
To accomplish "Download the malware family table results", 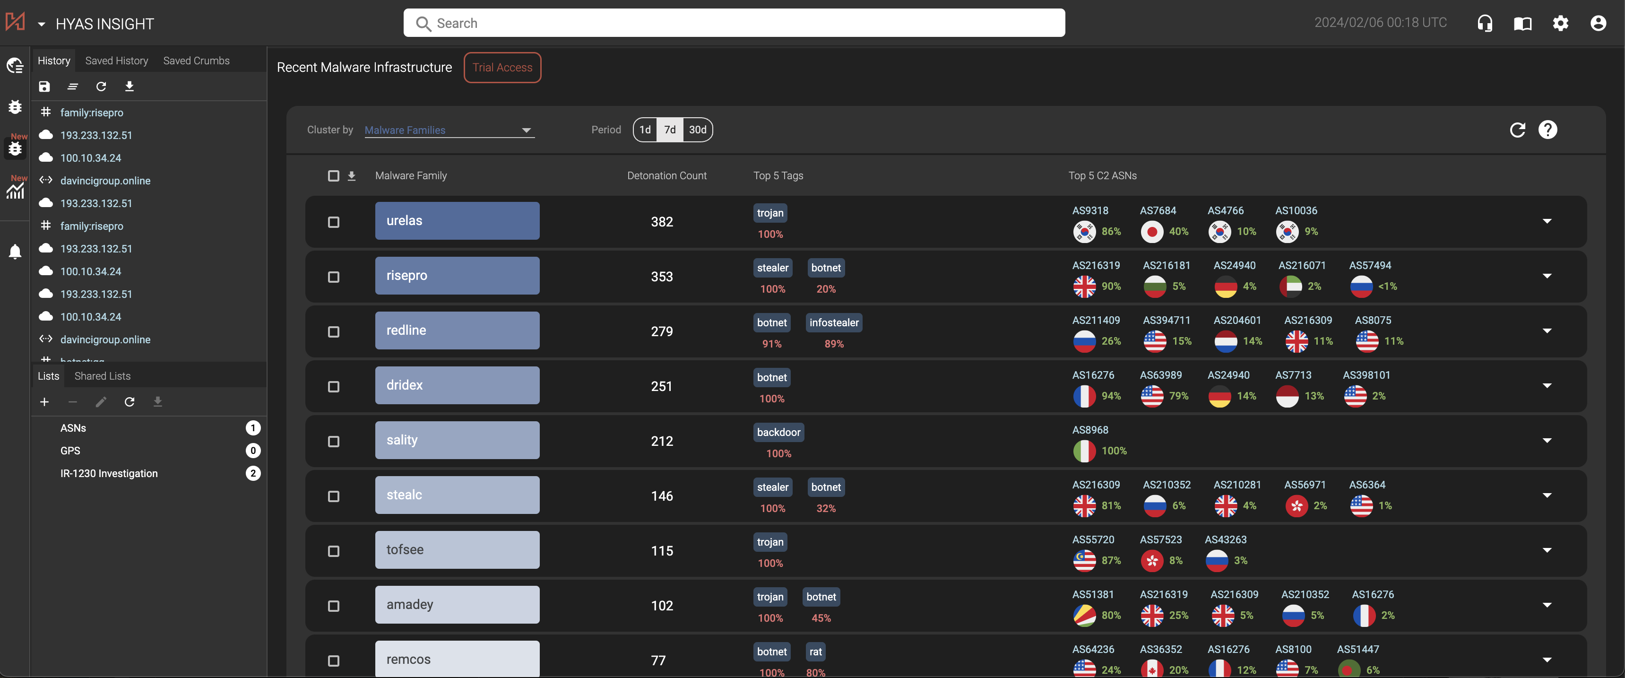I will (351, 176).
